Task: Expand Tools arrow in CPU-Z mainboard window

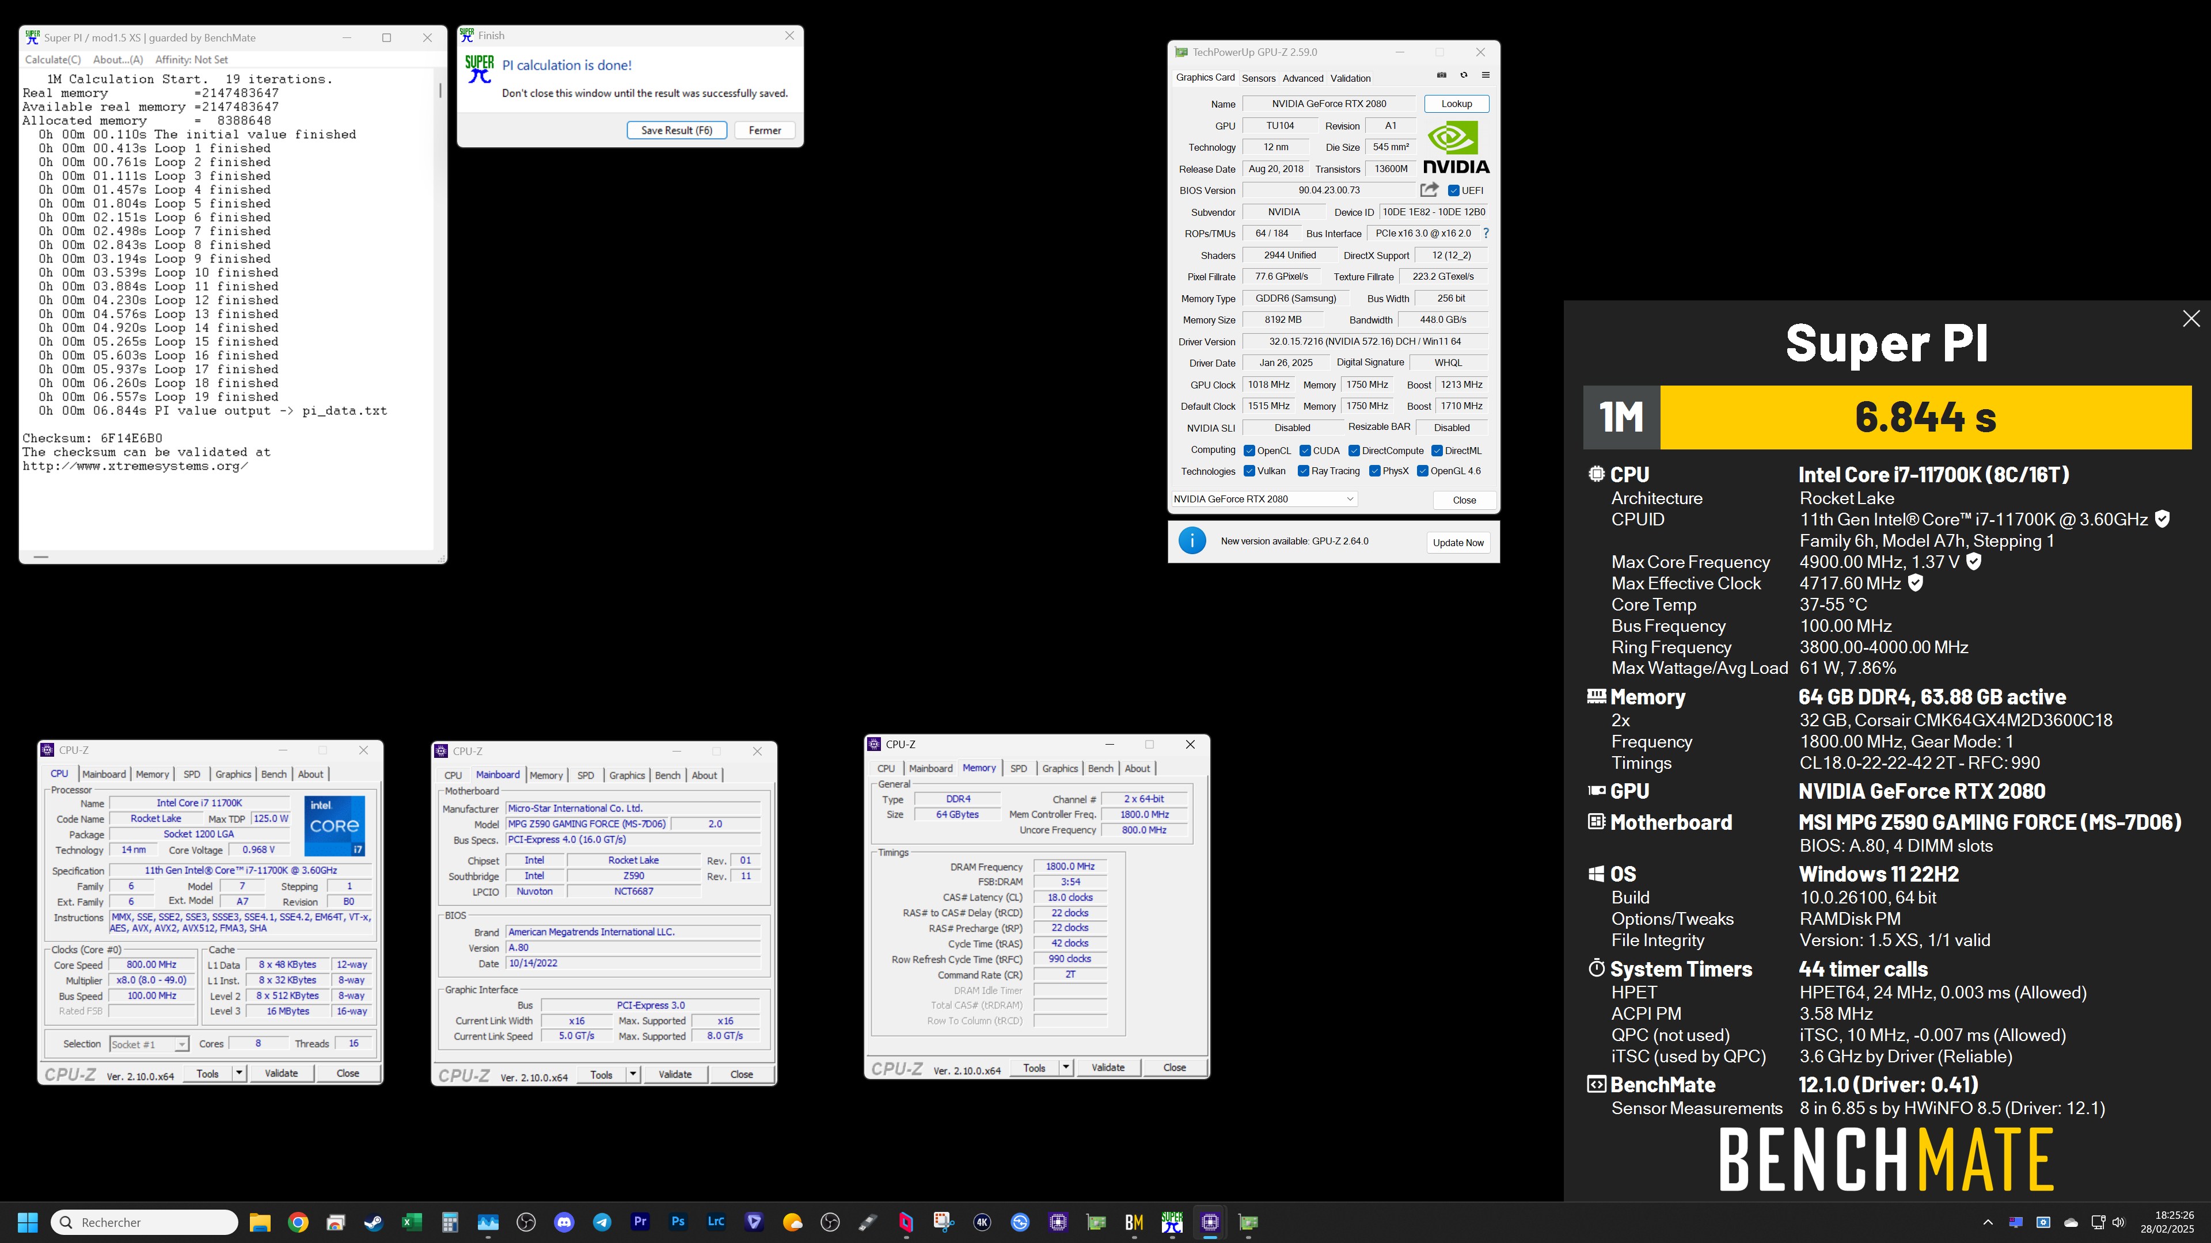Action: [633, 1074]
